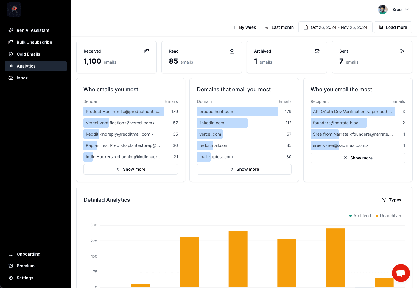Show more in Domains that email you most
The width and height of the screenshot is (417, 288).
pos(244,169)
